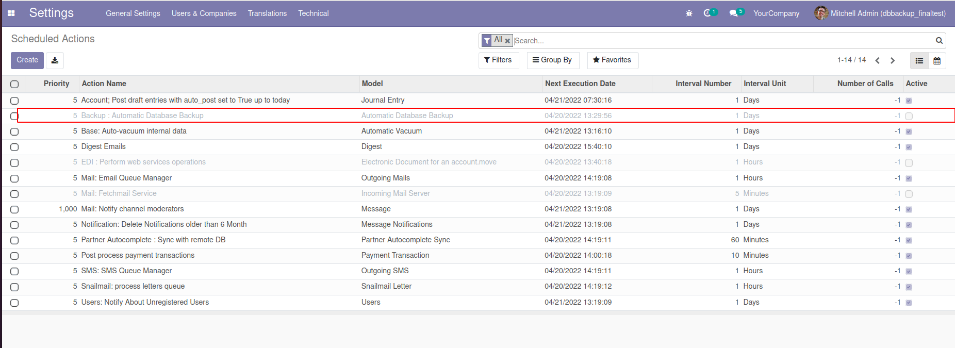Sort by Interval Unit header

[765, 84]
